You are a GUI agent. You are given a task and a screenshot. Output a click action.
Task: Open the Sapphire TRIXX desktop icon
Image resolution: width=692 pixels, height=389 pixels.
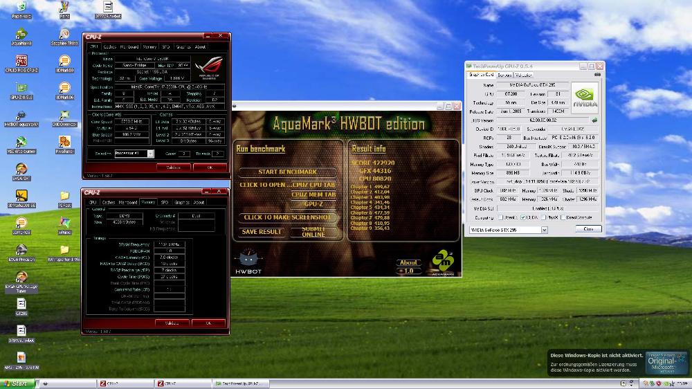point(64,36)
